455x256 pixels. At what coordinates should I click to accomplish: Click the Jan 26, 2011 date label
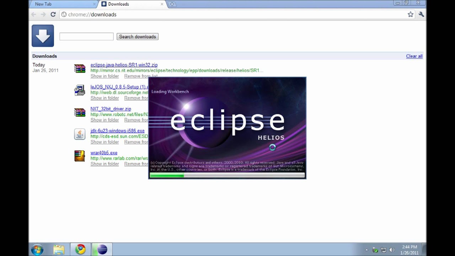pyautogui.click(x=45, y=70)
